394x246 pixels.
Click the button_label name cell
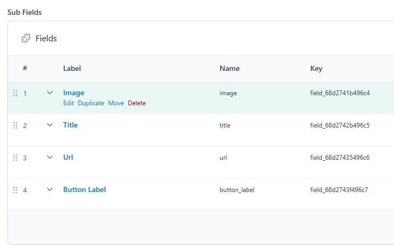(237, 190)
